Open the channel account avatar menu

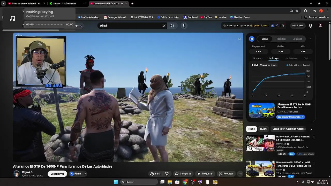(x=320, y=26)
